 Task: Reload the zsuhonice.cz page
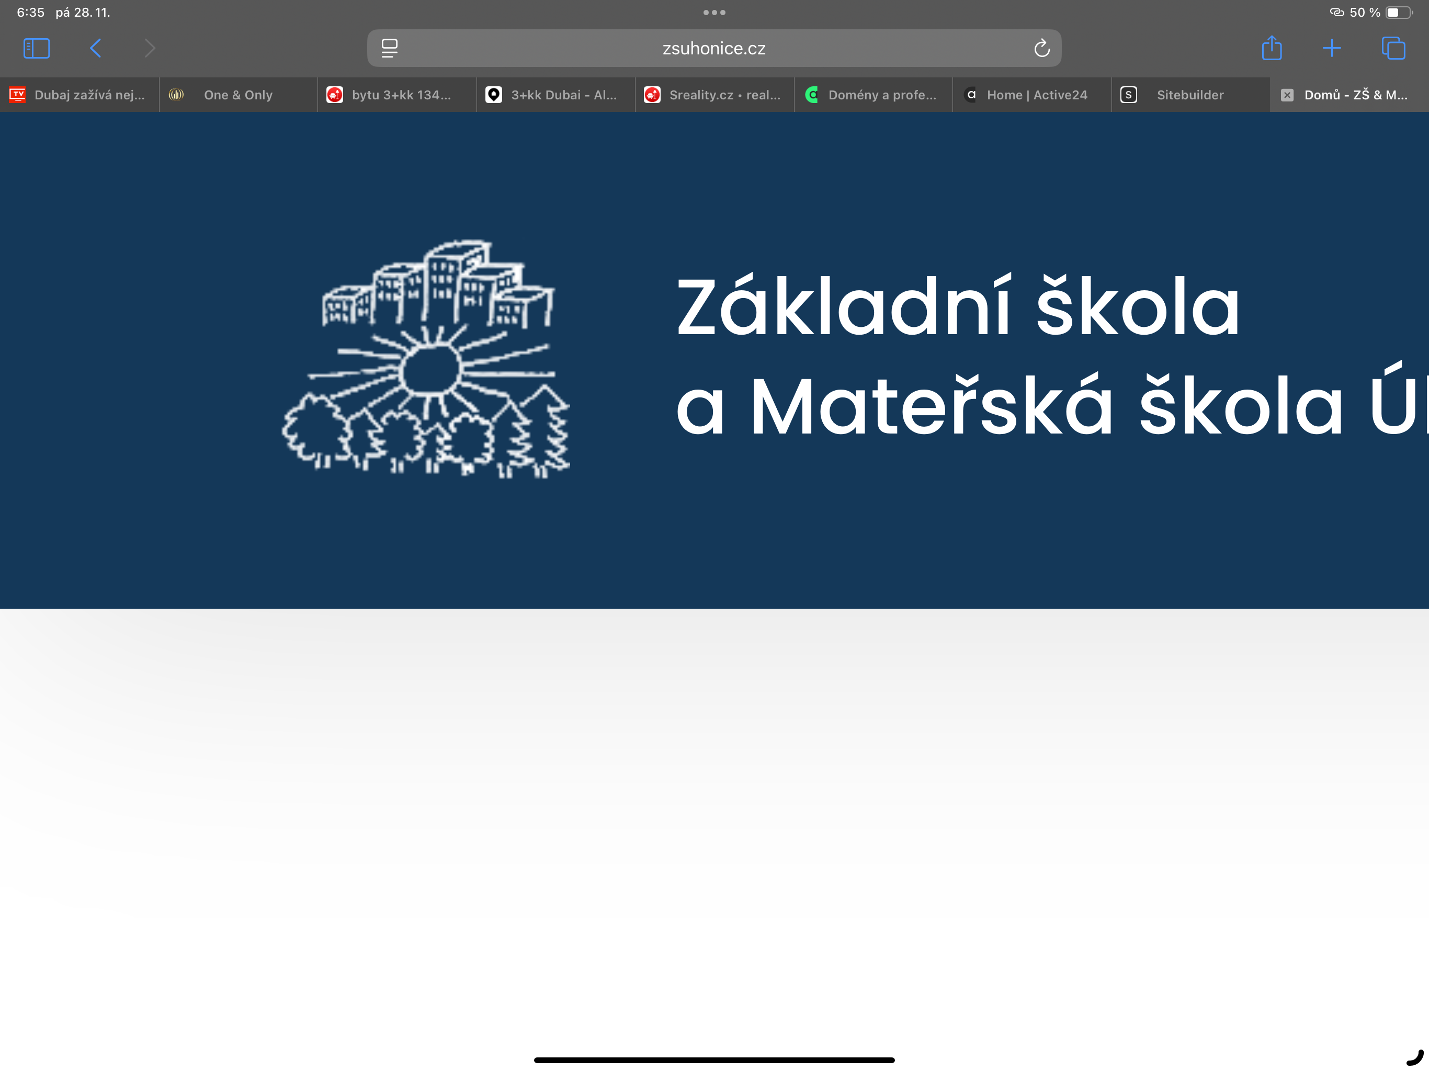[x=1041, y=49]
